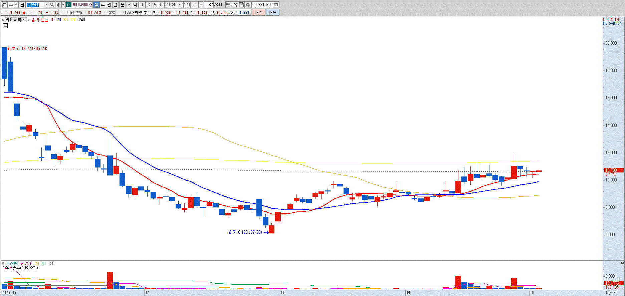Expand the speaker options dropdown
Screen dimensions: 625x296
point(63,5)
